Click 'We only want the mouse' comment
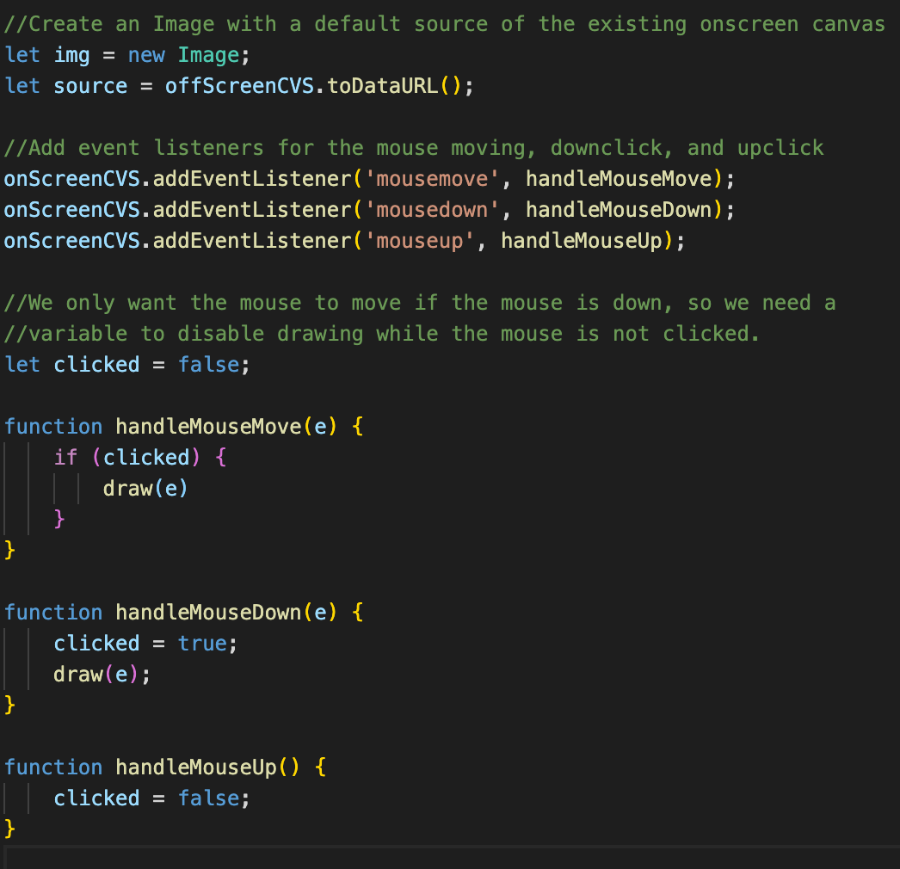The height and width of the screenshot is (869, 900). tap(420, 303)
